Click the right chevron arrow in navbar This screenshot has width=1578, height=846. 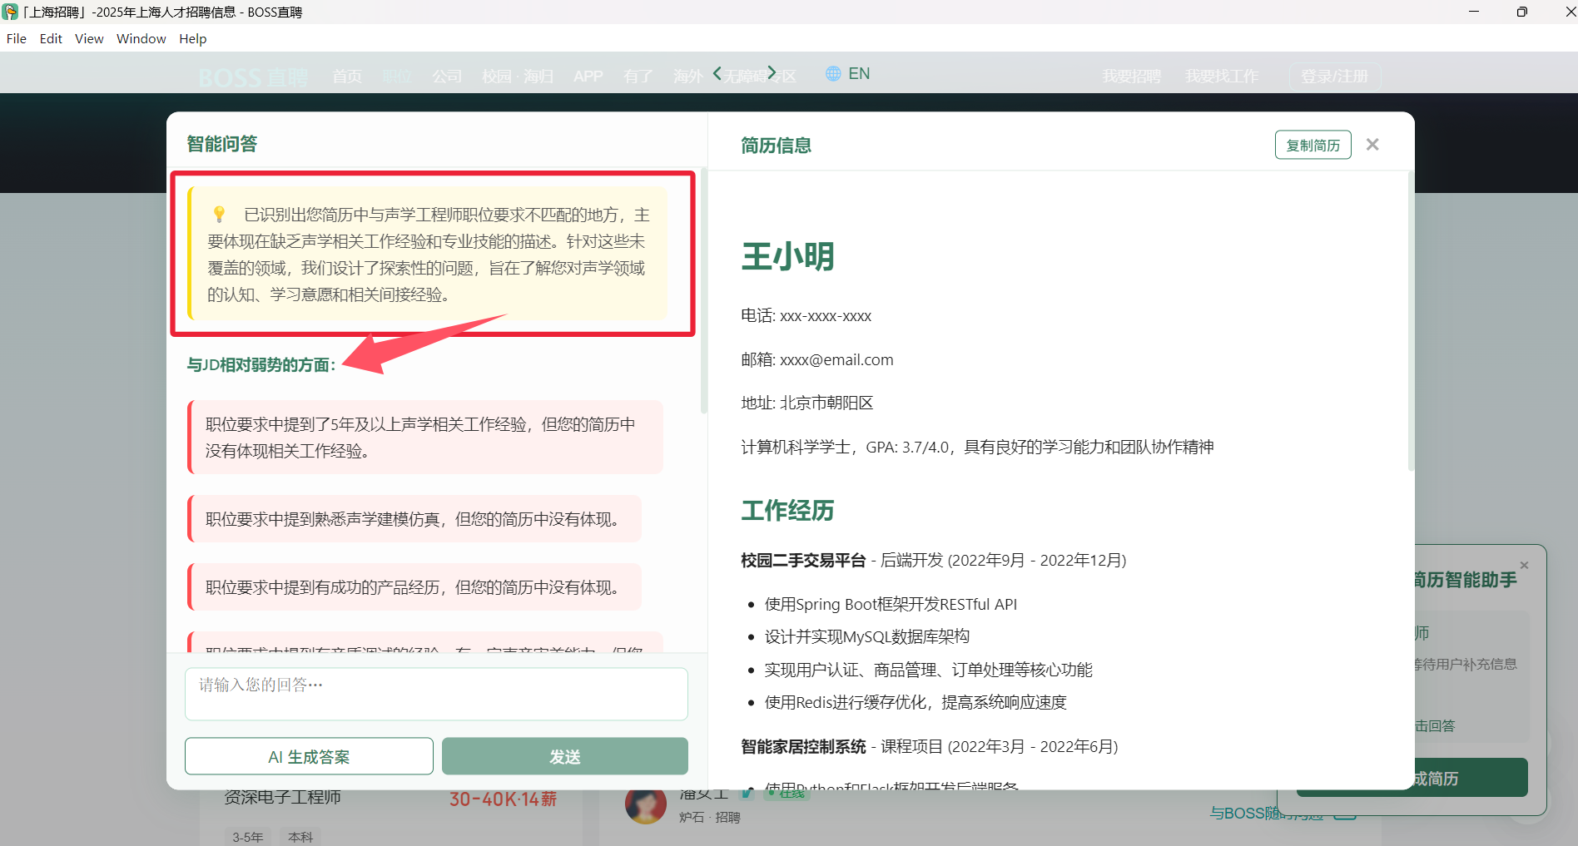(772, 73)
